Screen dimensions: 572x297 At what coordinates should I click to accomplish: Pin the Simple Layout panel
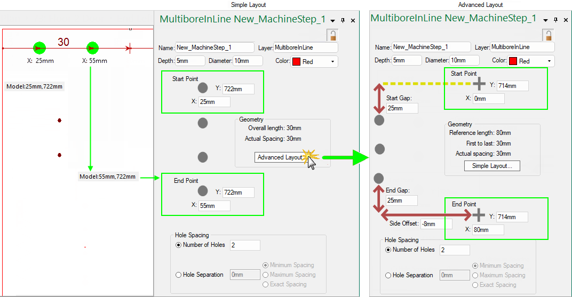(343, 20)
